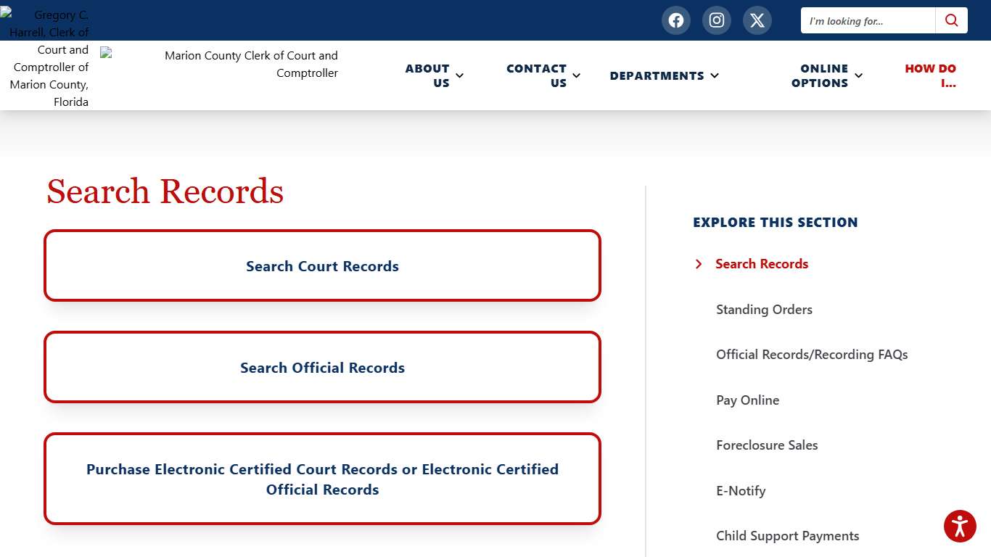Select the arrow icon beside Search Records
Viewport: 991px width, 557px height.
click(699, 264)
